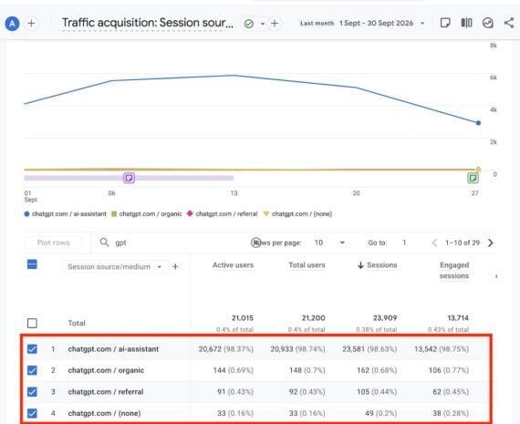Click the blue 'A' segment avatar
Image resolution: width=520 pixels, height=424 pixels.
pyautogui.click(x=12, y=24)
